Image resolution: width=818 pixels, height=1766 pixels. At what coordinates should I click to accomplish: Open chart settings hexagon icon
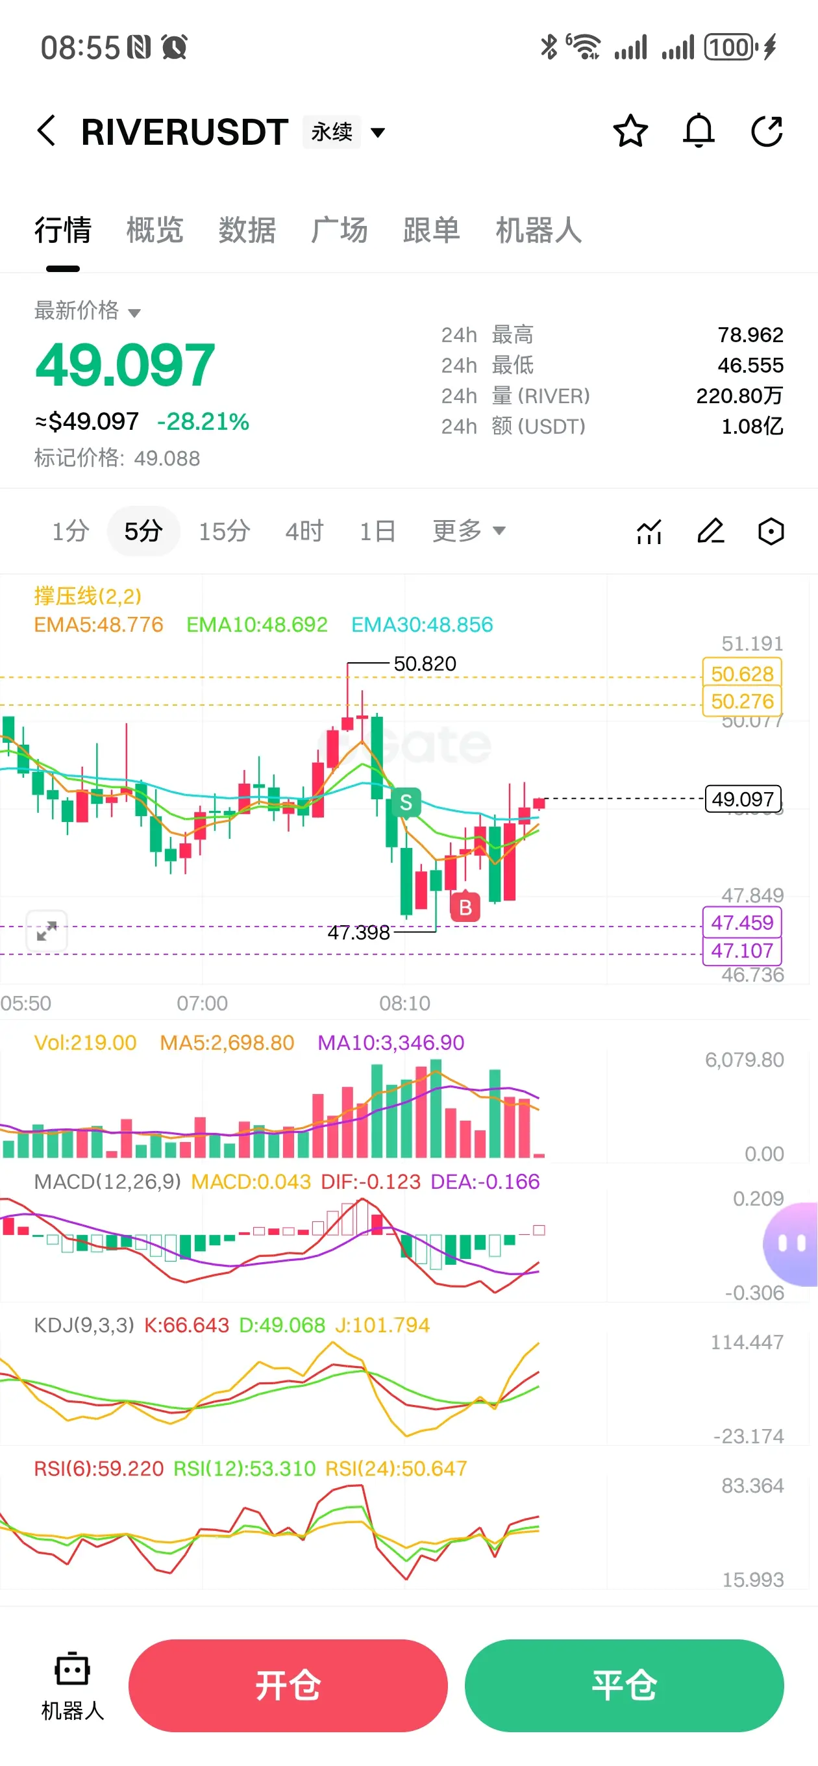tap(771, 531)
